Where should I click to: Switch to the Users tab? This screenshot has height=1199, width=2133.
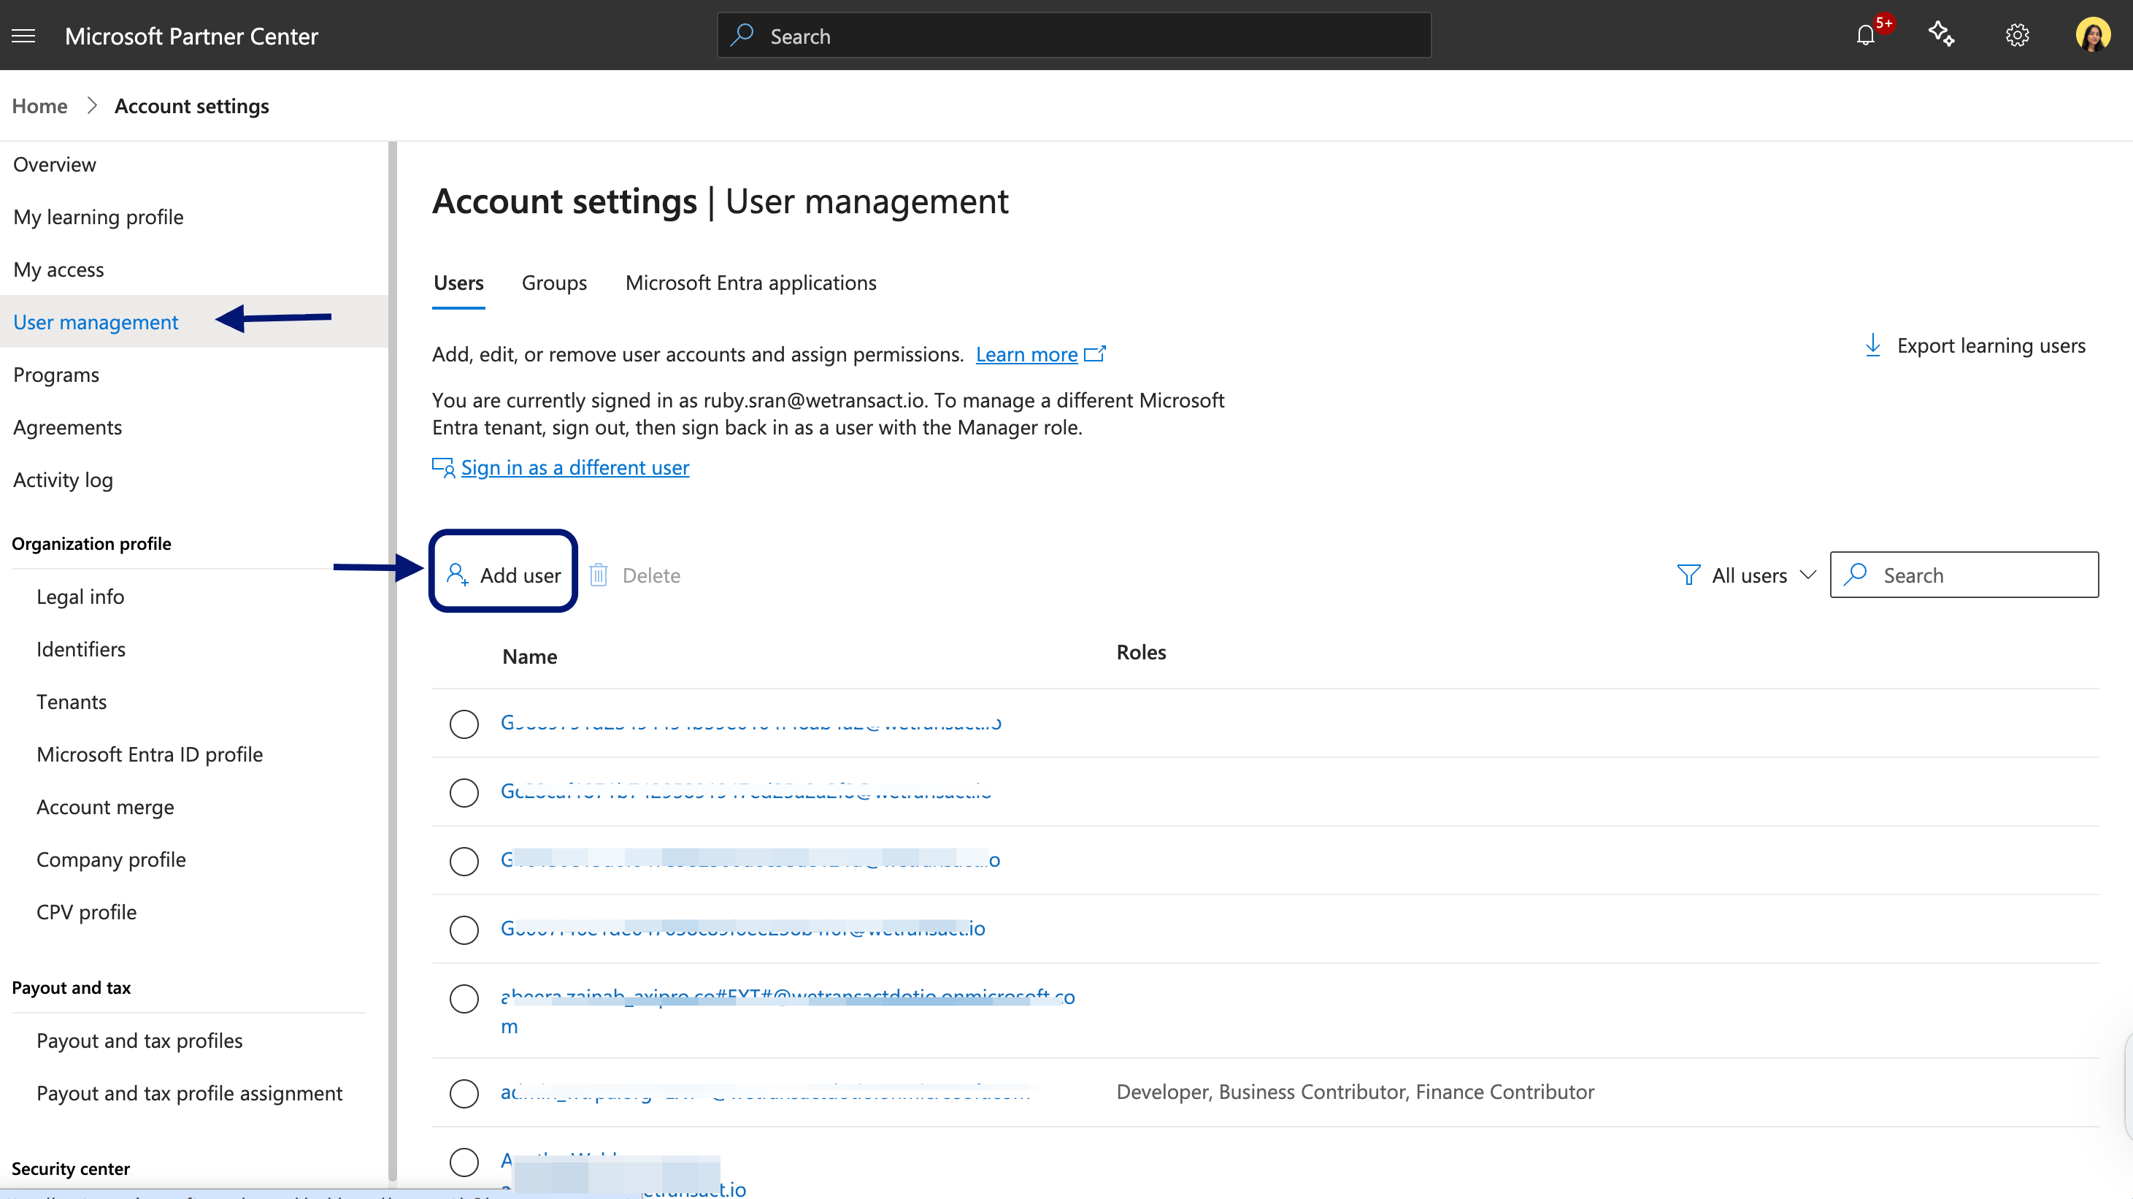click(x=458, y=283)
